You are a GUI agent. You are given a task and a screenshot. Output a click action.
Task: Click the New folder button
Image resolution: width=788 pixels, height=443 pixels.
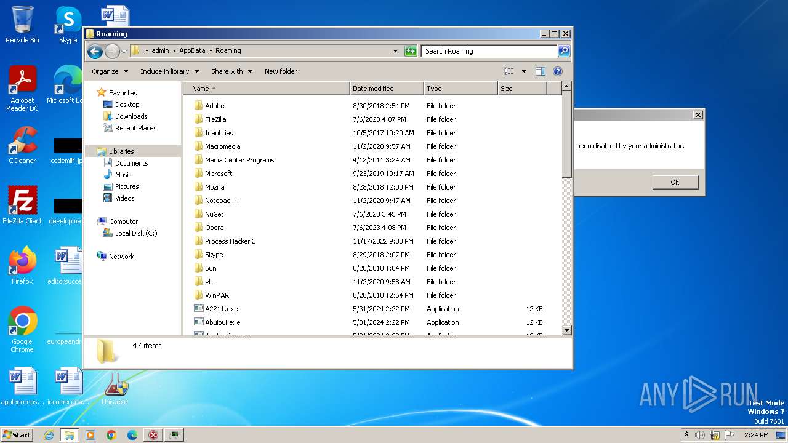281,71
